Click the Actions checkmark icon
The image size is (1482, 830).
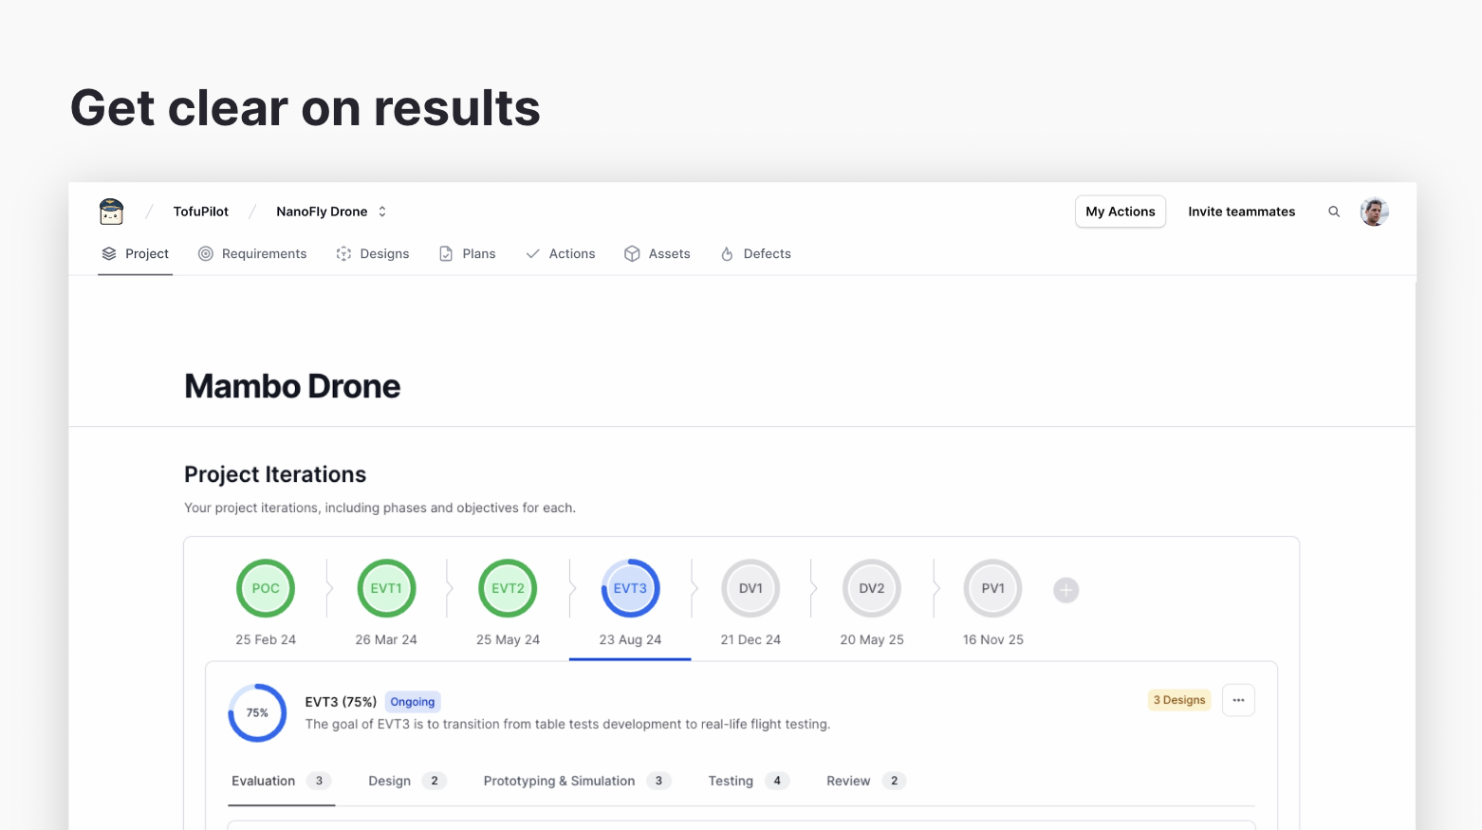[533, 253]
